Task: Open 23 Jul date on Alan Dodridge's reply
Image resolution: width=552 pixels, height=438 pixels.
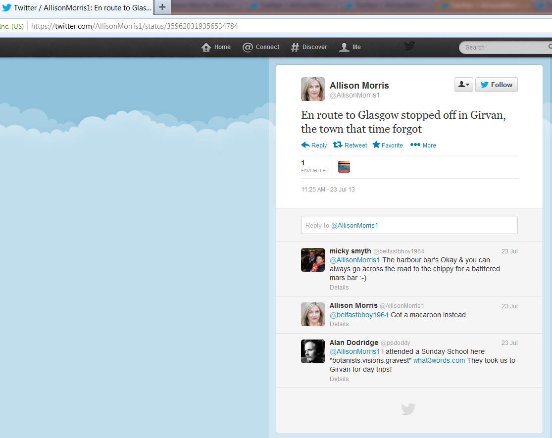Action: tap(509, 342)
